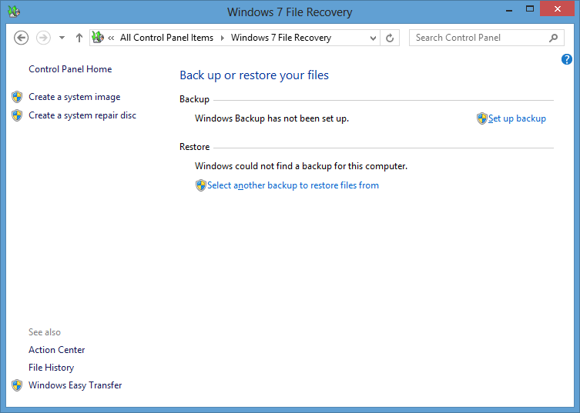Click the Forward navigation arrow
Screen dimensions: 580x413
pyautogui.click(x=43, y=38)
